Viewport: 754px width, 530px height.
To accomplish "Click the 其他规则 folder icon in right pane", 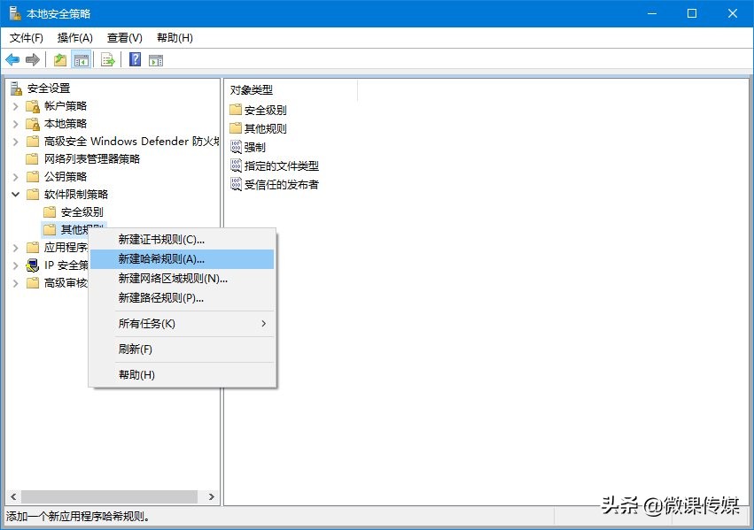I will coord(236,128).
